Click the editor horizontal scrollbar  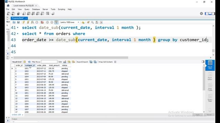point(71,57)
